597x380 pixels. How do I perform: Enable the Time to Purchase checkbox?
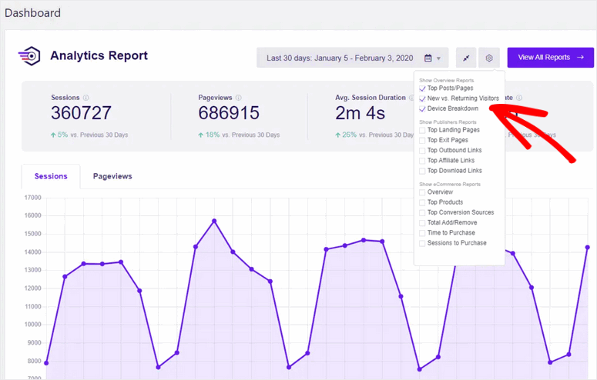(422, 233)
